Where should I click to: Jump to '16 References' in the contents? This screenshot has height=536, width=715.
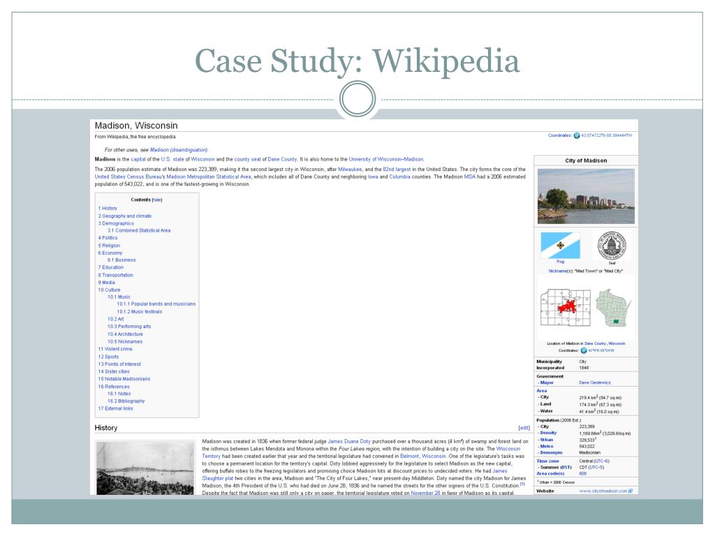[114, 387]
